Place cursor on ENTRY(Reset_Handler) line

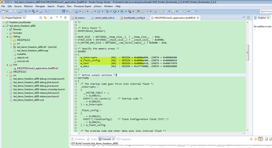tap(91, 31)
